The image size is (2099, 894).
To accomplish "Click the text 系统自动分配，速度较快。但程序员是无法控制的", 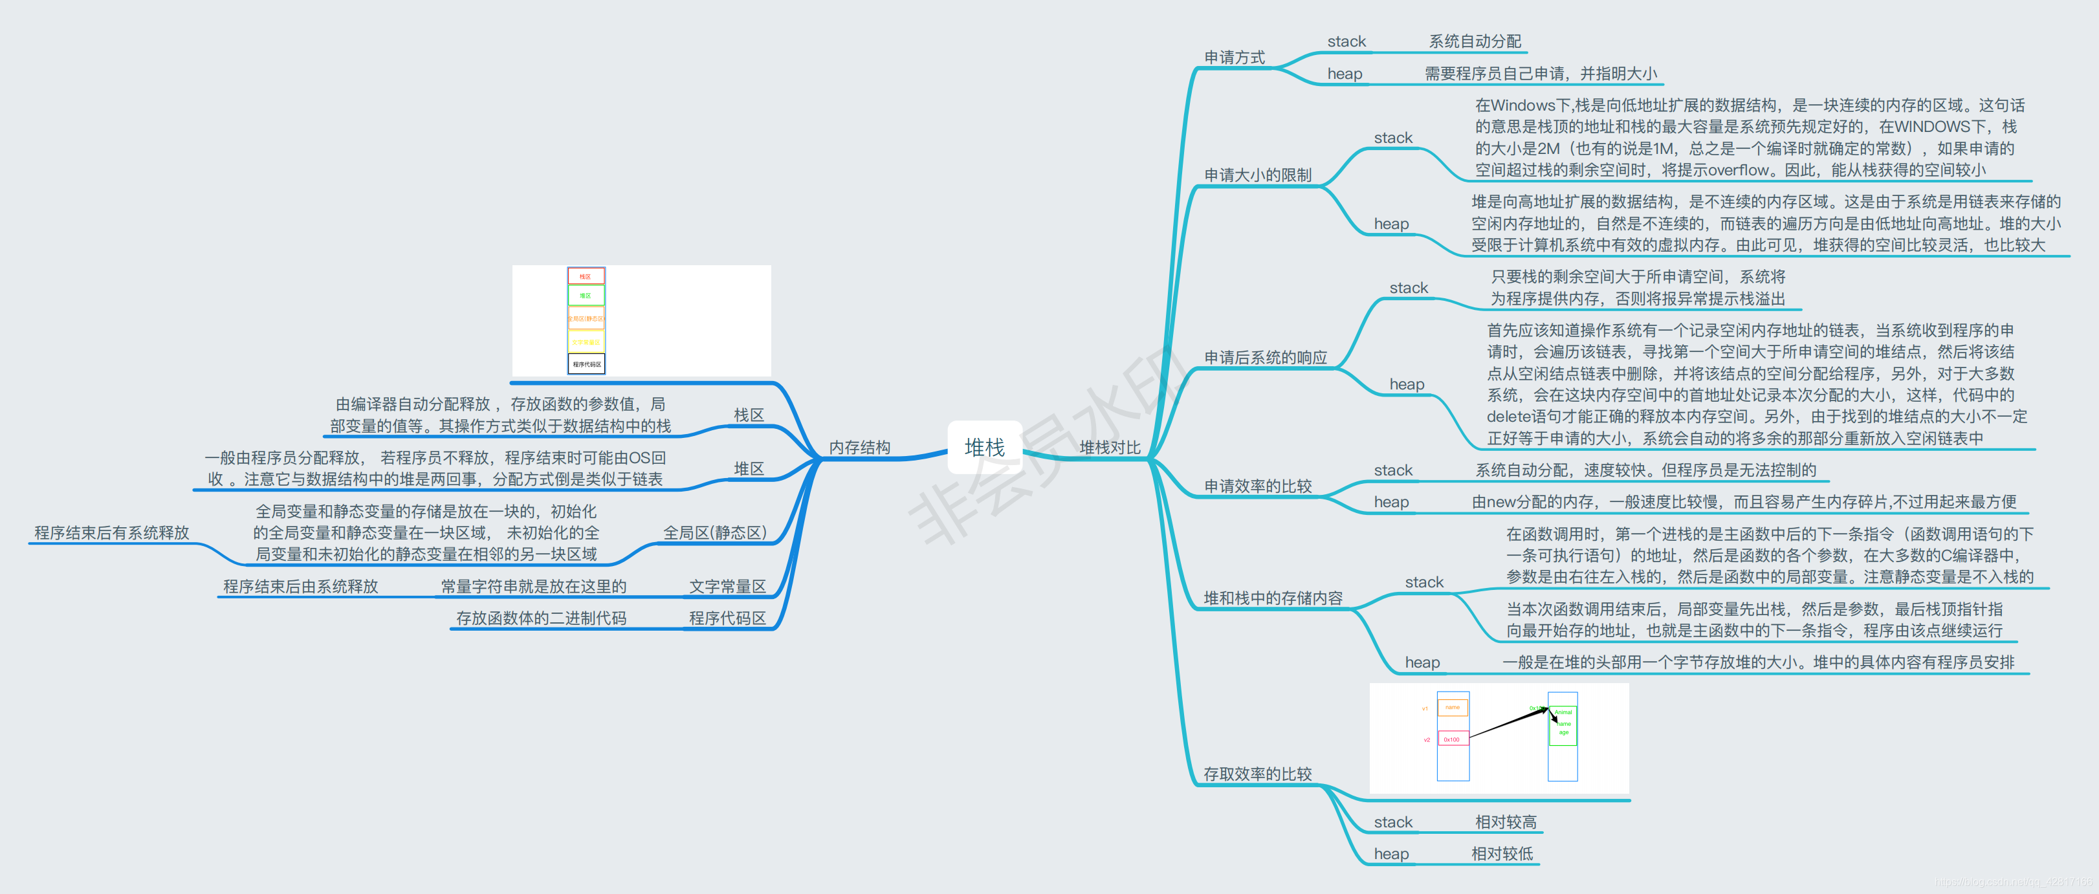I will tap(1646, 470).
